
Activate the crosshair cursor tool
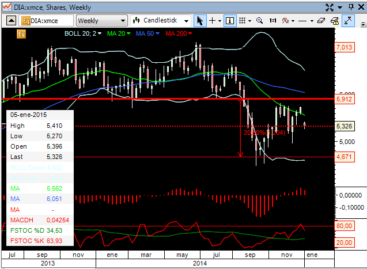[212, 20]
